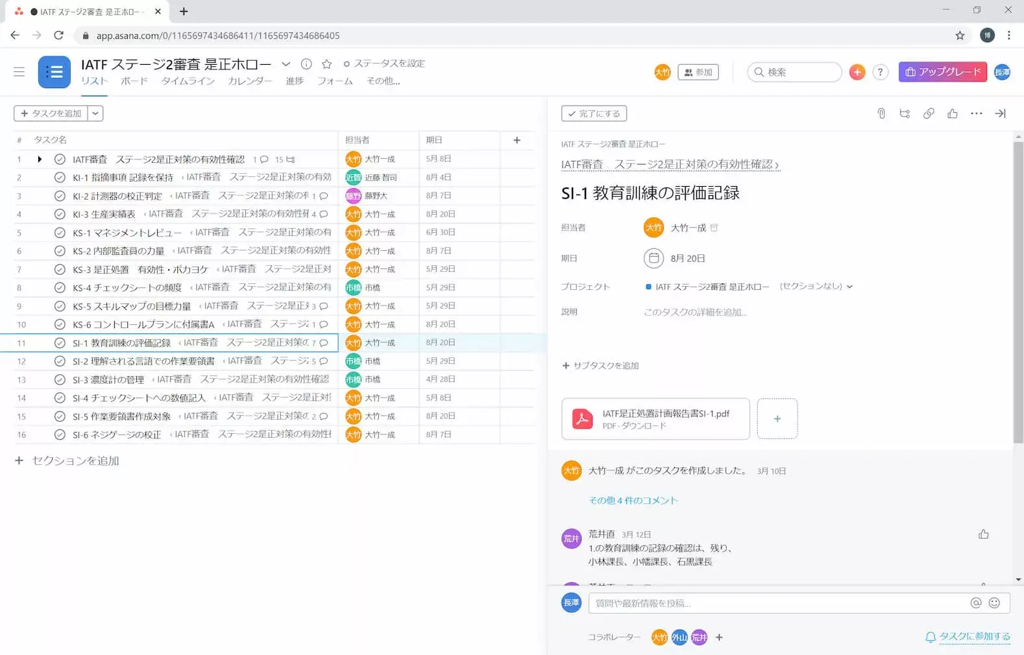The height and width of the screenshot is (655, 1024).
Task: Click the 参加 members button
Action: pyautogui.click(x=698, y=72)
